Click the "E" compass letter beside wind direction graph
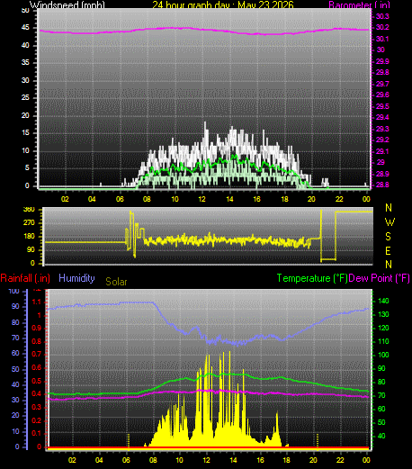 click(x=388, y=251)
